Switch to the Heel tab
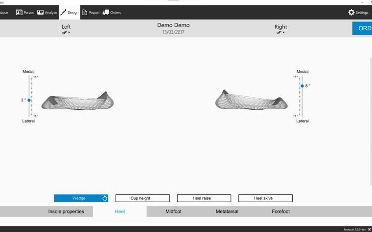 coord(120,211)
